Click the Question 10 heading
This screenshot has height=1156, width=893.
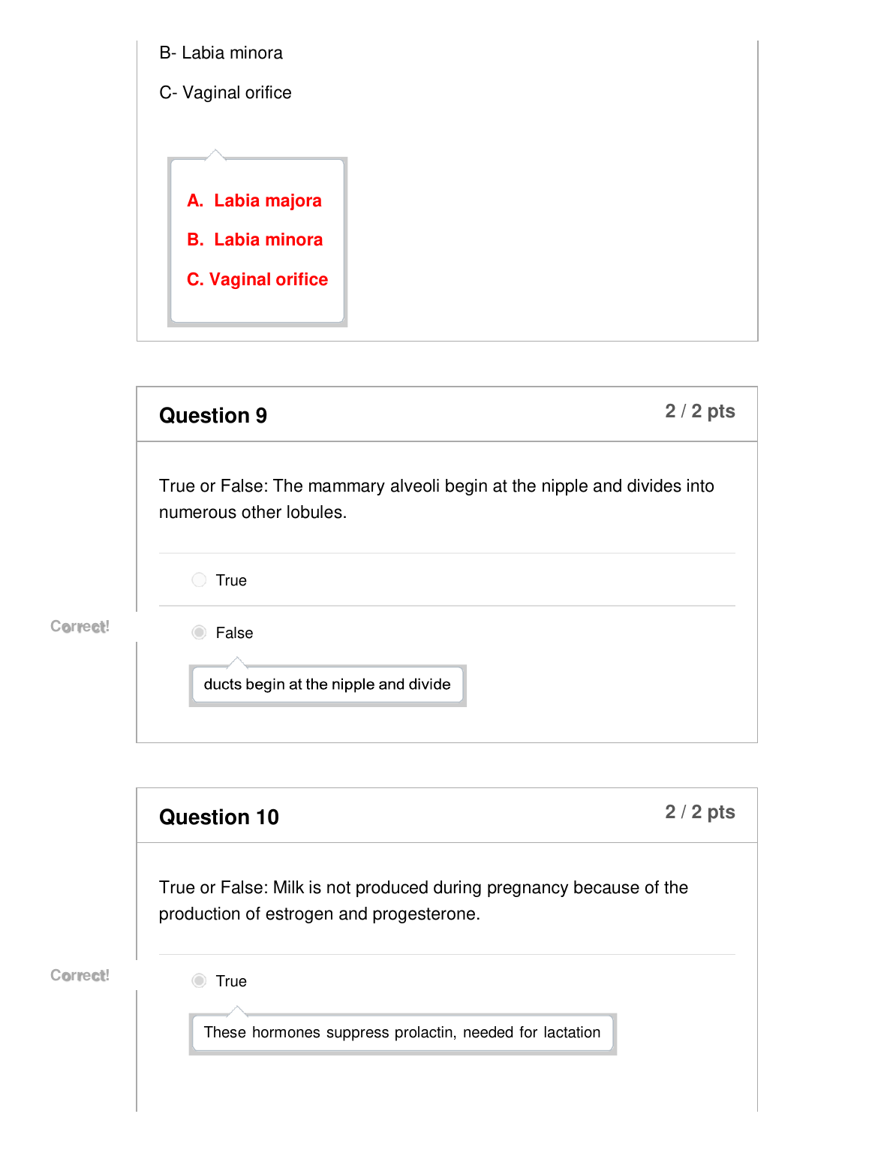coord(219,817)
